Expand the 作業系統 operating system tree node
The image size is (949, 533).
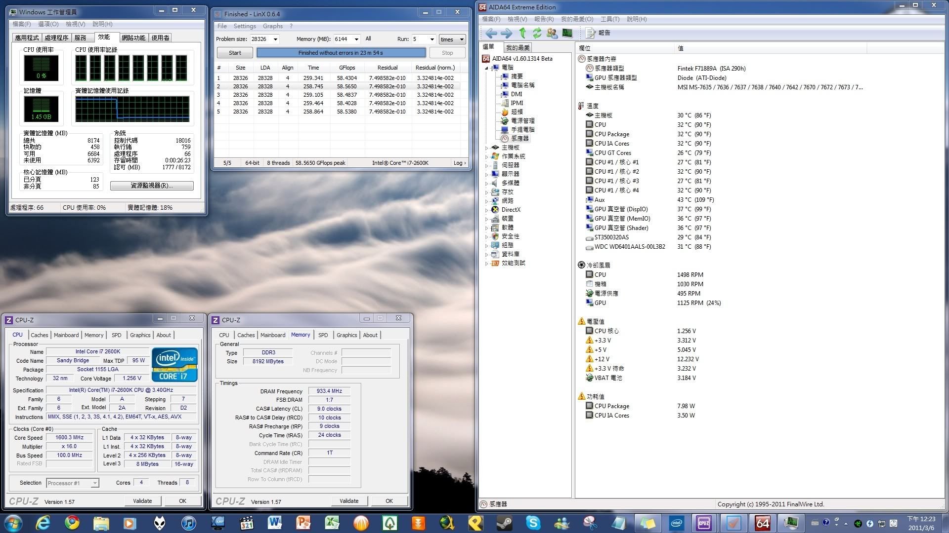(x=487, y=156)
